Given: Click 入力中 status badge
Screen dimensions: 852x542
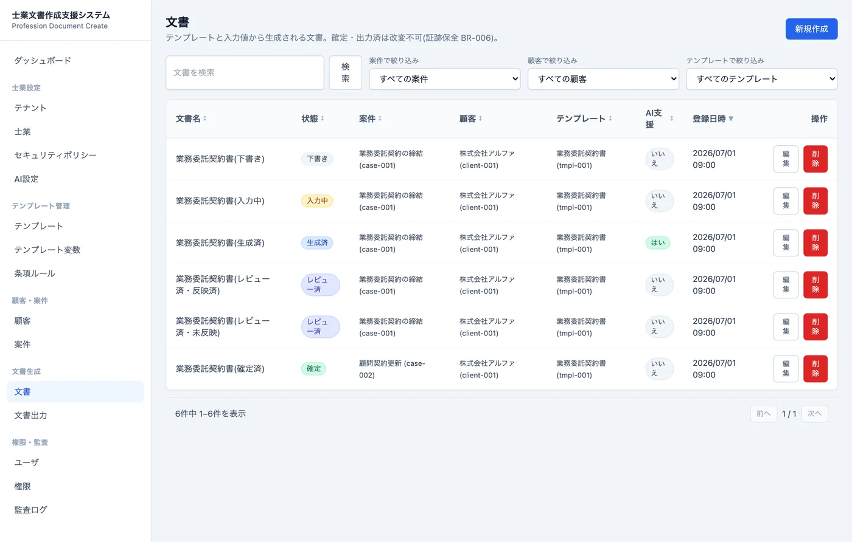Looking at the screenshot, I should coord(317,201).
